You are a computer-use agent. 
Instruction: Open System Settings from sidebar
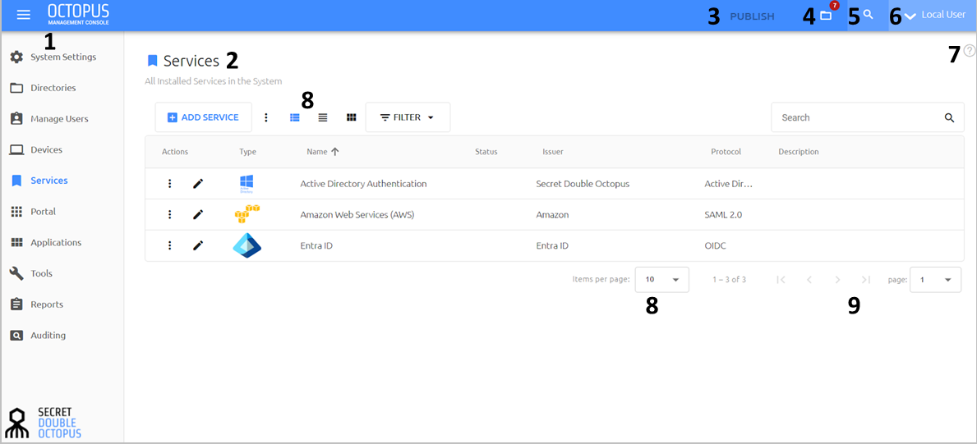coord(62,57)
